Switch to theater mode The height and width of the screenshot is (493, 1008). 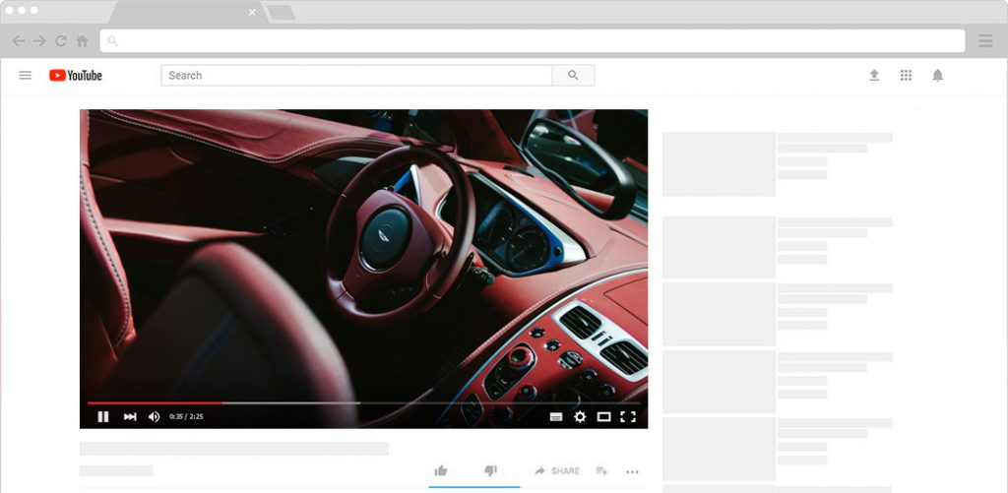coord(603,416)
